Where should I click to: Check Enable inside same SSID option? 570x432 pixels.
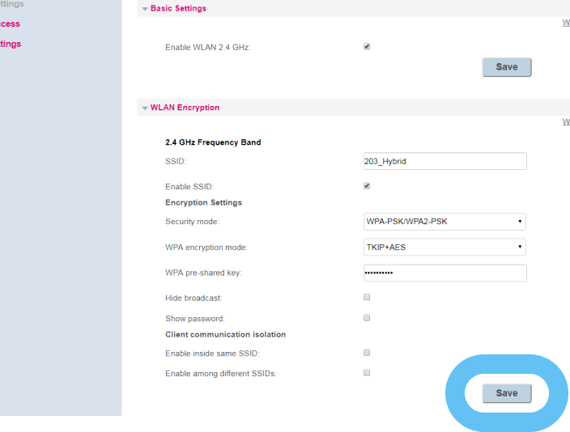367,353
